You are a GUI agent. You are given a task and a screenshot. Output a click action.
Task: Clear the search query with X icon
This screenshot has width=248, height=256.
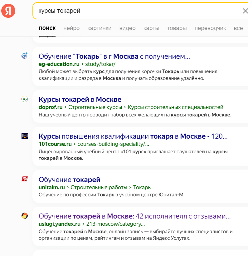pyautogui.click(x=245, y=11)
